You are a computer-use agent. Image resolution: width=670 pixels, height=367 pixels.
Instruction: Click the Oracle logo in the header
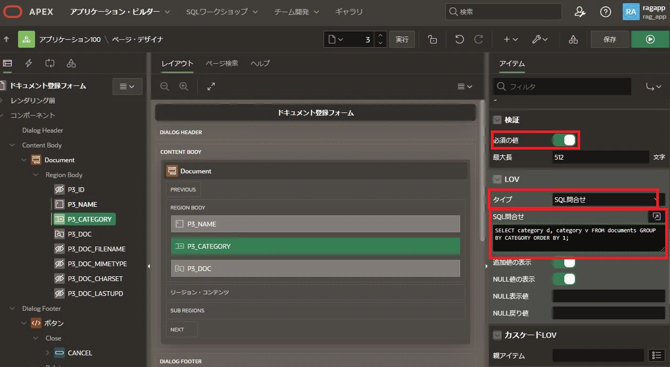point(12,12)
